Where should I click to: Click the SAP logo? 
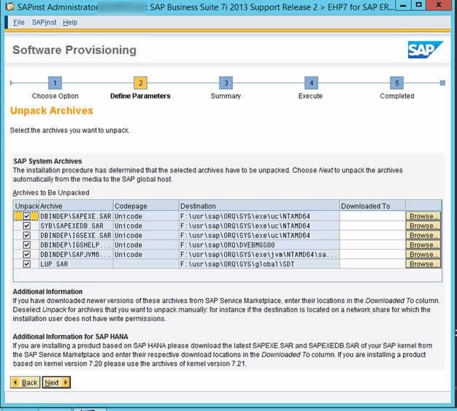(x=425, y=50)
